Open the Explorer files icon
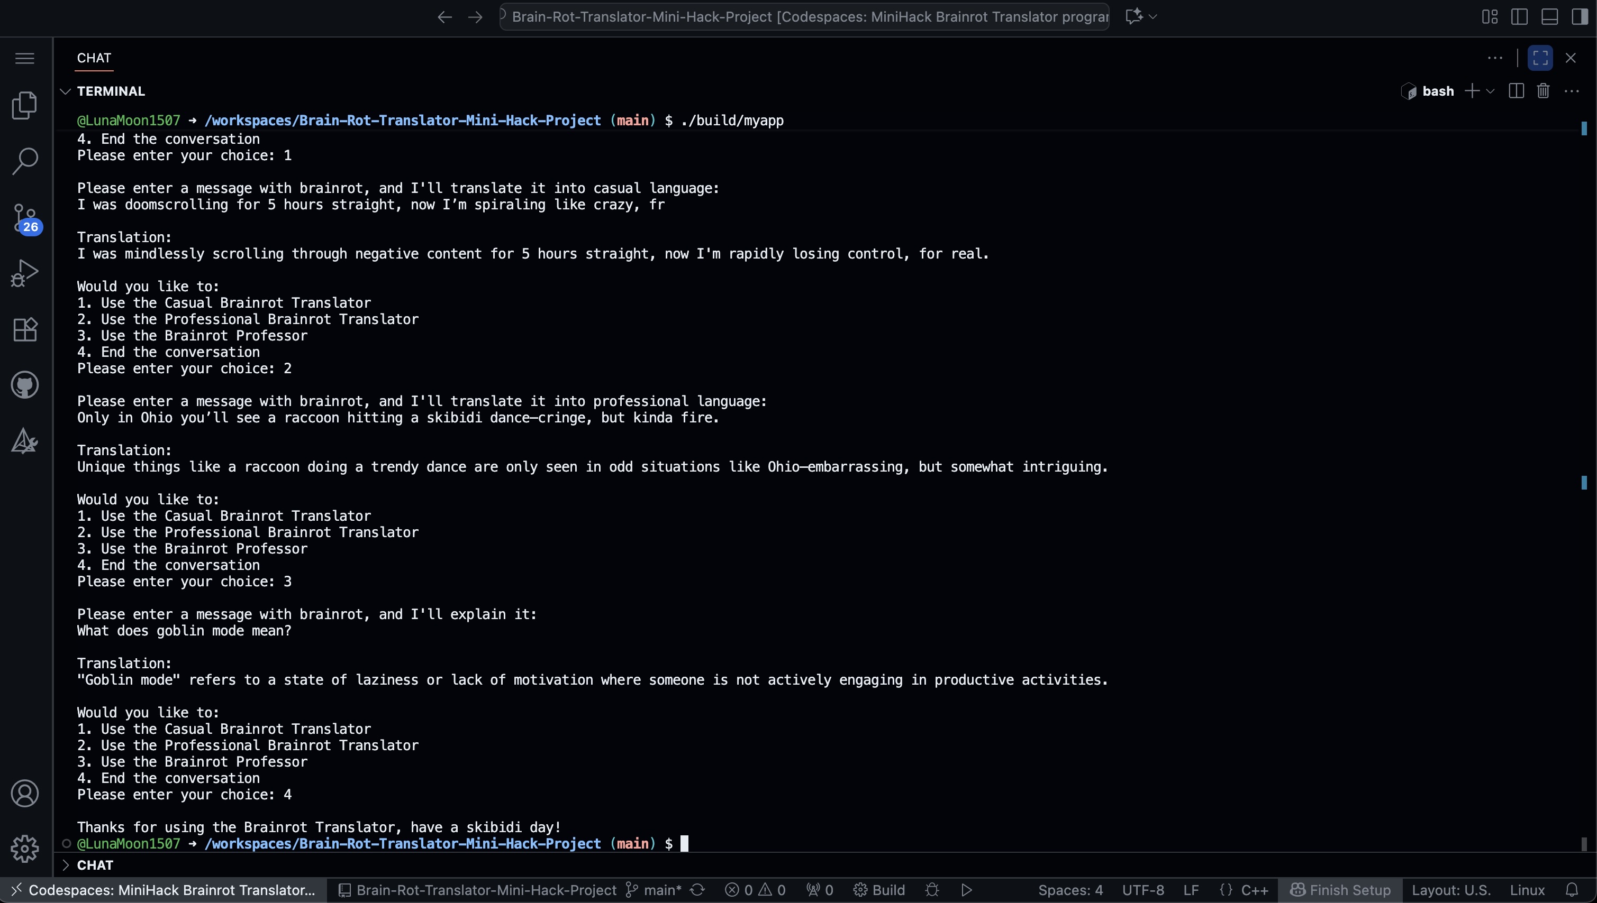 [25, 105]
